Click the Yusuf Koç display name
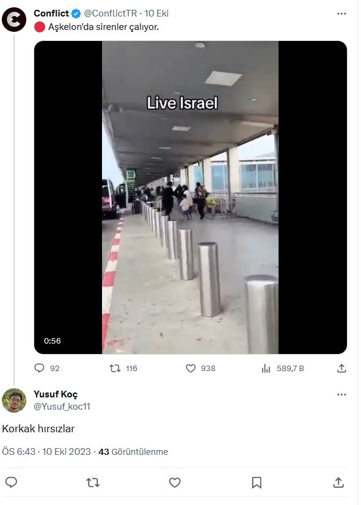The width and height of the screenshot is (361, 505). pos(56,394)
